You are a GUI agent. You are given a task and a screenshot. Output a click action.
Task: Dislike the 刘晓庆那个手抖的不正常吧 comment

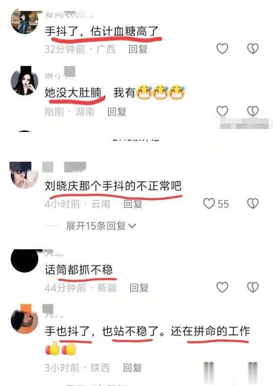tap(252, 204)
